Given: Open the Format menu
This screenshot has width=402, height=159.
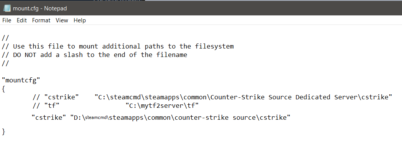Looking at the screenshot, I should tap(41, 20).
